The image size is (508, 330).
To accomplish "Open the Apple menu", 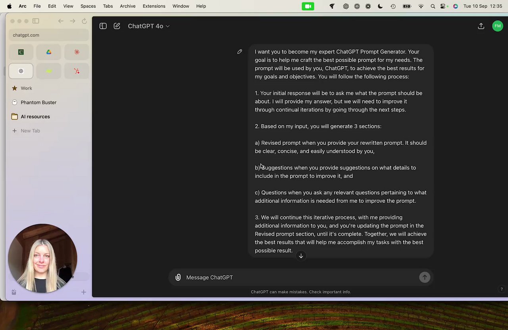I will [9, 6].
